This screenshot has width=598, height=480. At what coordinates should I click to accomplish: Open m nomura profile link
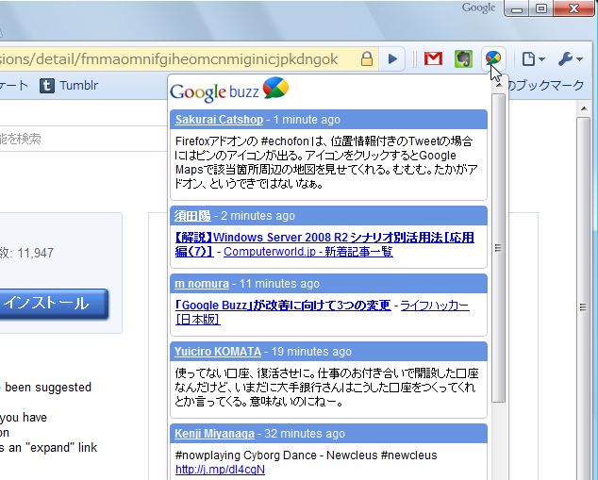pos(202,284)
